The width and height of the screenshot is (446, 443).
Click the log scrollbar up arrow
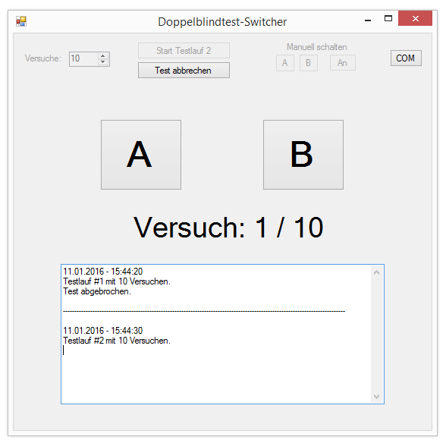pos(376,272)
